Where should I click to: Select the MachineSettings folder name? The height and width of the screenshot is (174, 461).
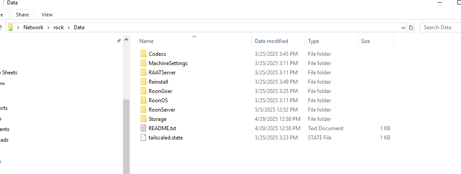pyautogui.click(x=168, y=63)
